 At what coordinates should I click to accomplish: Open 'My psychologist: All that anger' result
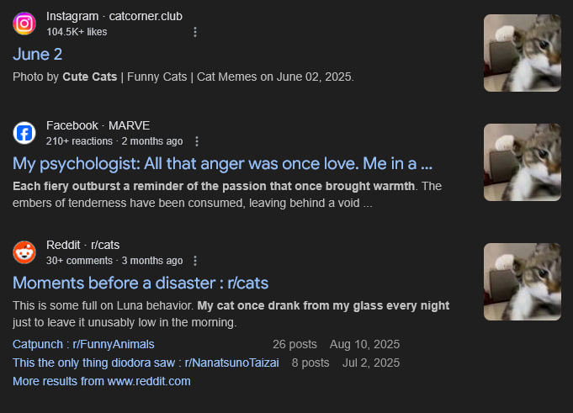tap(222, 163)
